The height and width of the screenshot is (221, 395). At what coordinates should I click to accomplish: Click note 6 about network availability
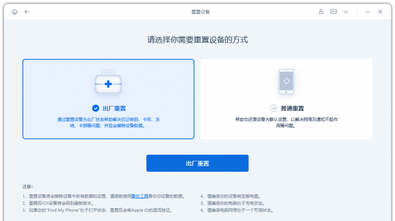click(237, 210)
